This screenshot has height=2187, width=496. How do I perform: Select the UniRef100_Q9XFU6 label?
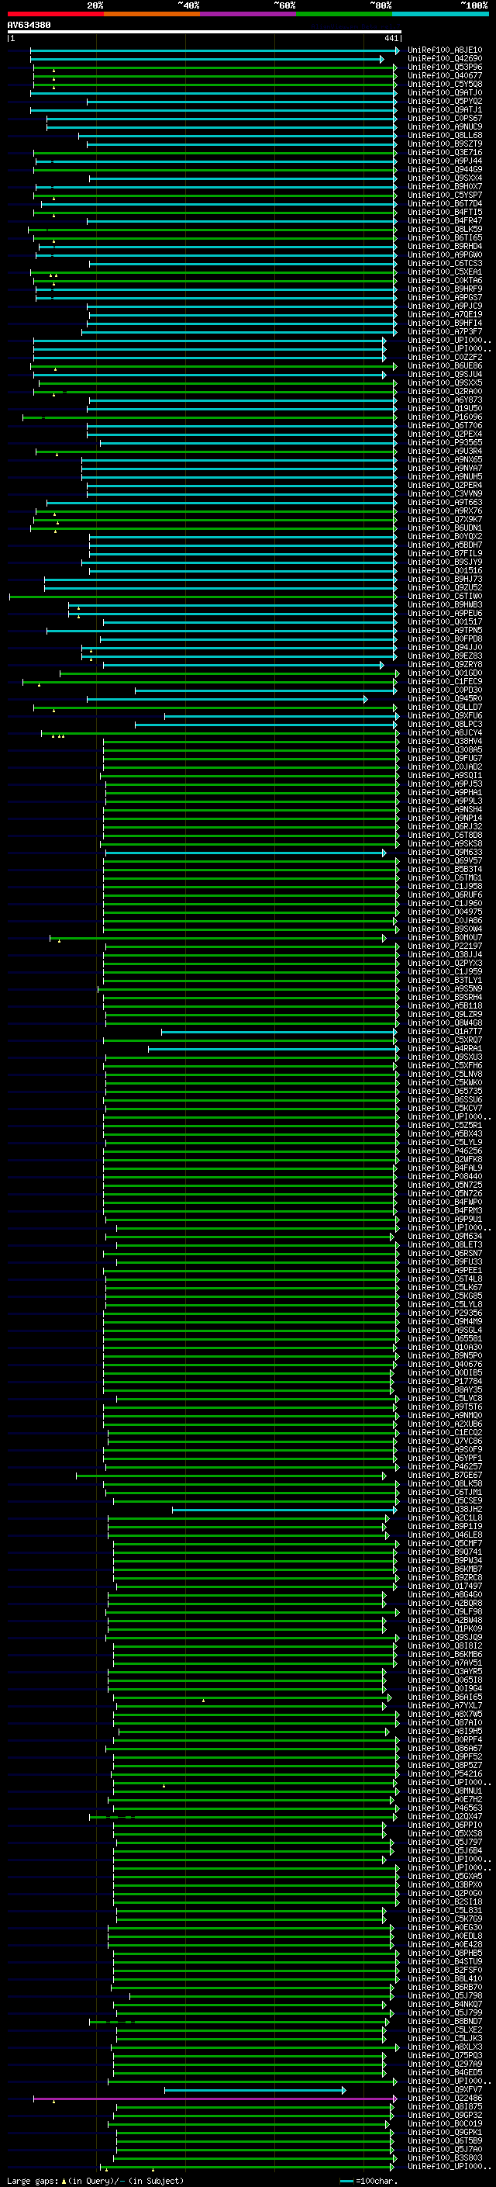click(445, 715)
